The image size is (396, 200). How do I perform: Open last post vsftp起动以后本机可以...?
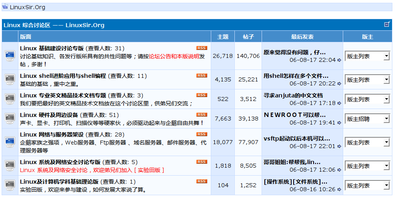[297, 139]
